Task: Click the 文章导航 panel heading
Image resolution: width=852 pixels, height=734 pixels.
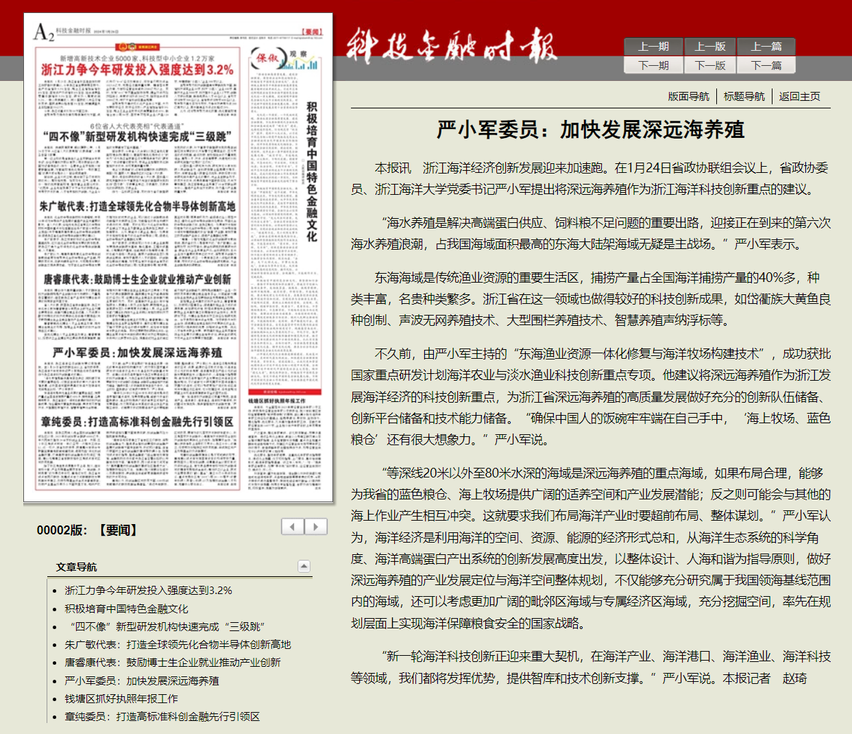Action: coord(76,567)
